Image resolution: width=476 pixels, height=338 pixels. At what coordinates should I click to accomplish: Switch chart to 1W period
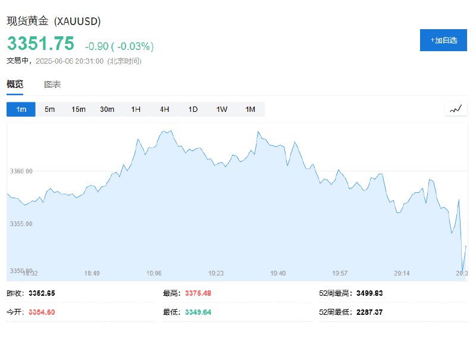click(221, 109)
